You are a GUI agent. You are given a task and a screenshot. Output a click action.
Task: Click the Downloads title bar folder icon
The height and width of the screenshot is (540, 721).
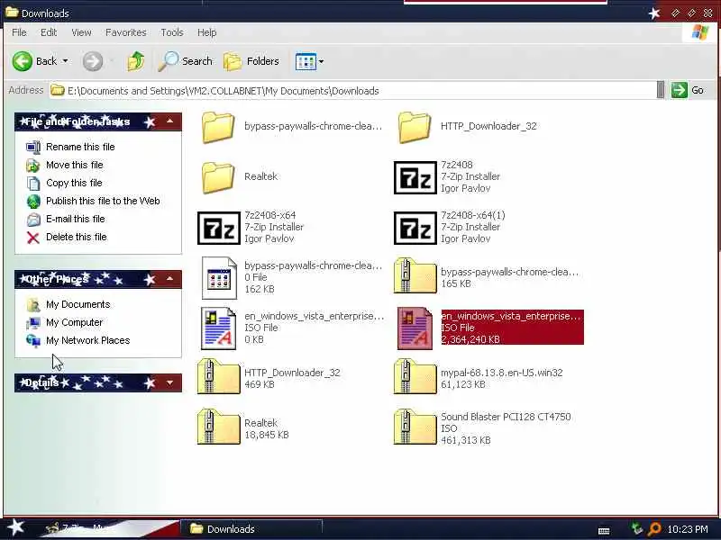tap(12, 13)
